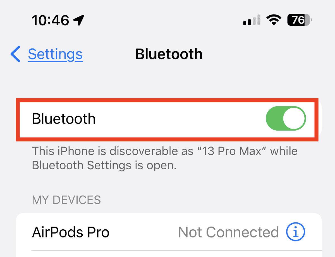The width and height of the screenshot is (335, 257).
Task: Tap the back chevron arrow
Action: pos(15,54)
